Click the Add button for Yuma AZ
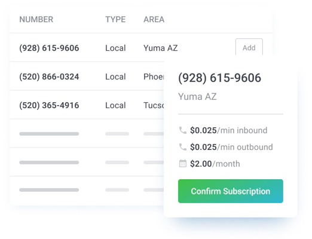The image size is (312, 239). 249,47
